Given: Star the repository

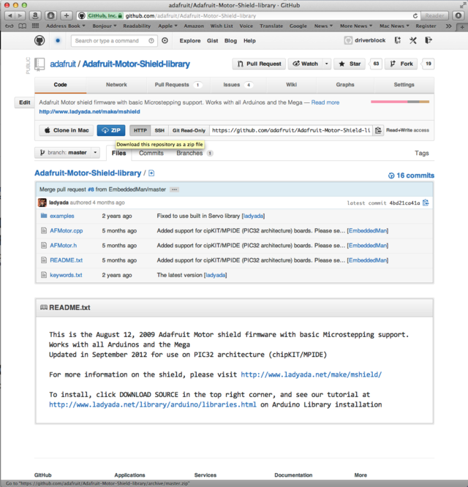Looking at the screenshot, I should [x=350, y=64].
